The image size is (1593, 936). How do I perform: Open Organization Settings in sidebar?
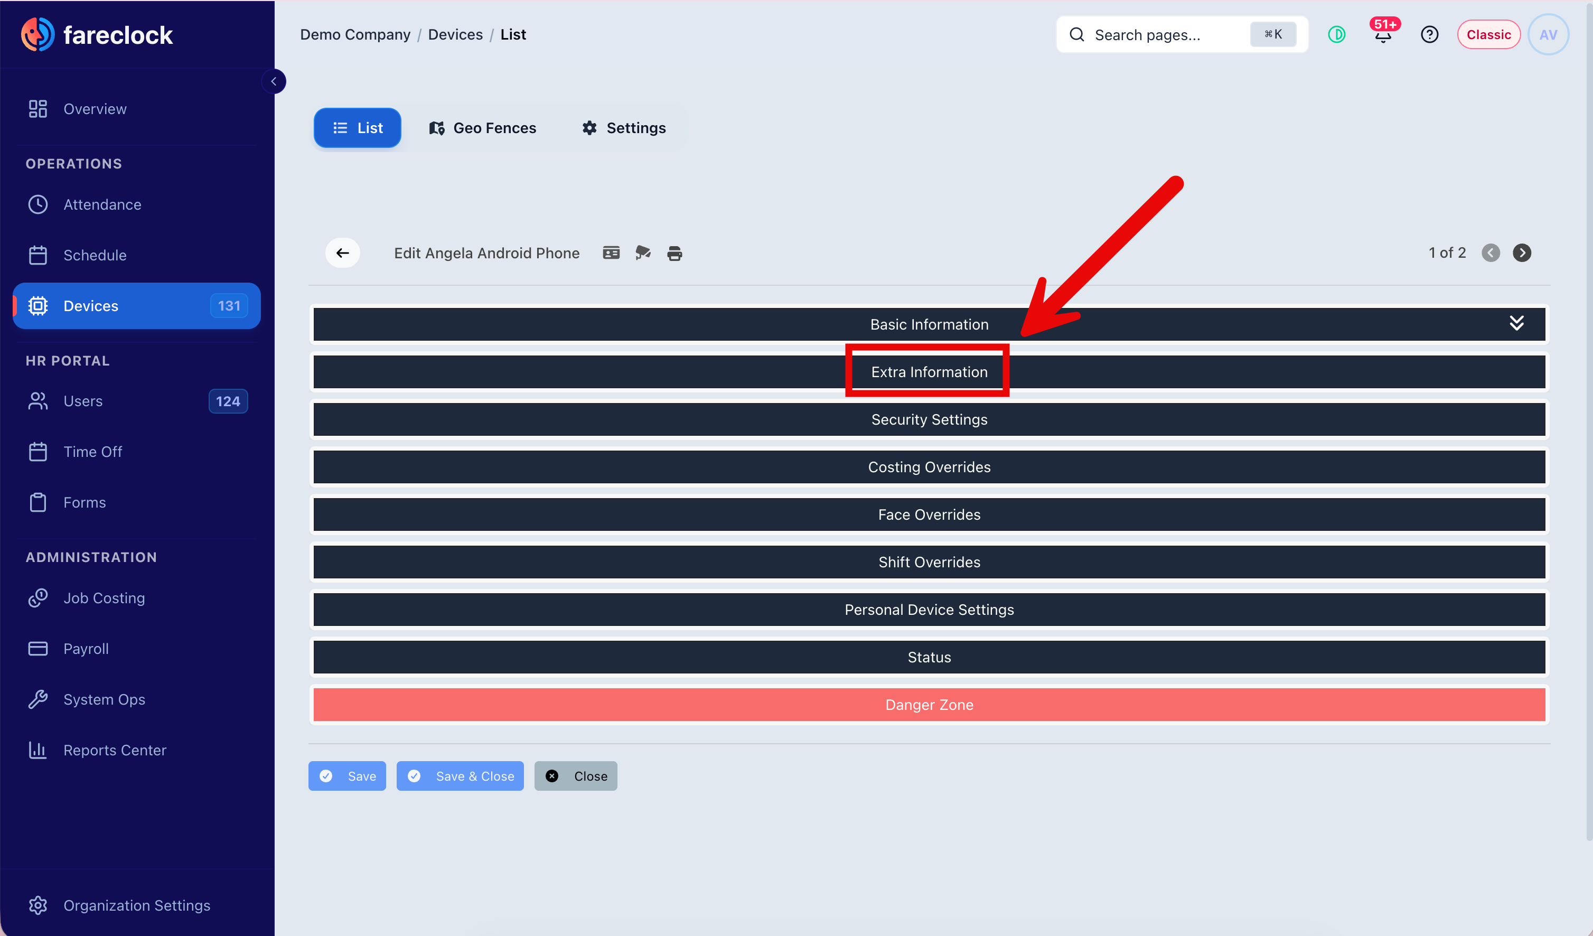[137, 905]
